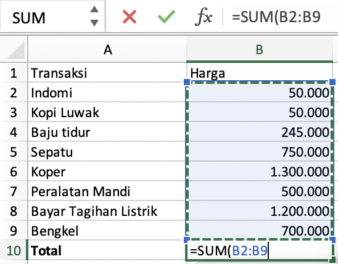Select row 10 header
The image size is (338, 264).
coord(14,250)
